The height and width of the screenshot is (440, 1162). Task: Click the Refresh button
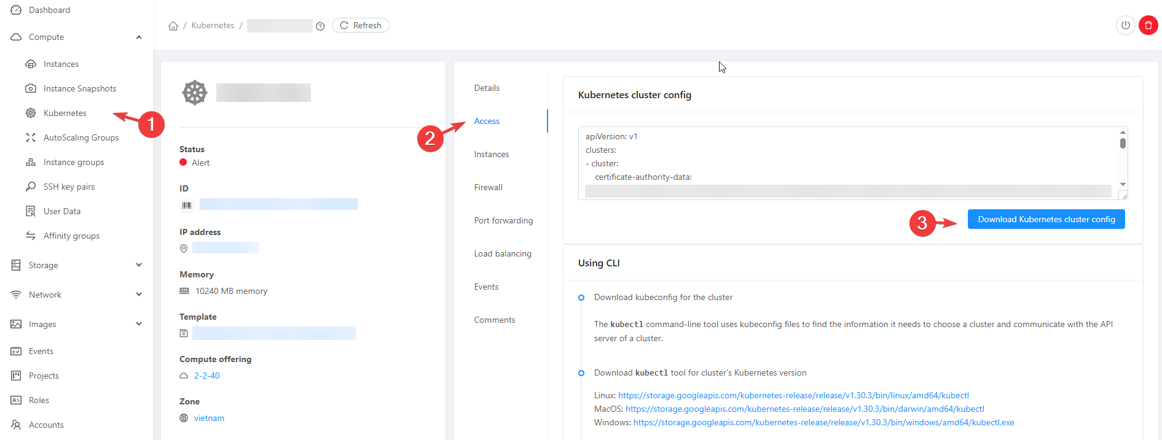coord(361,25)
